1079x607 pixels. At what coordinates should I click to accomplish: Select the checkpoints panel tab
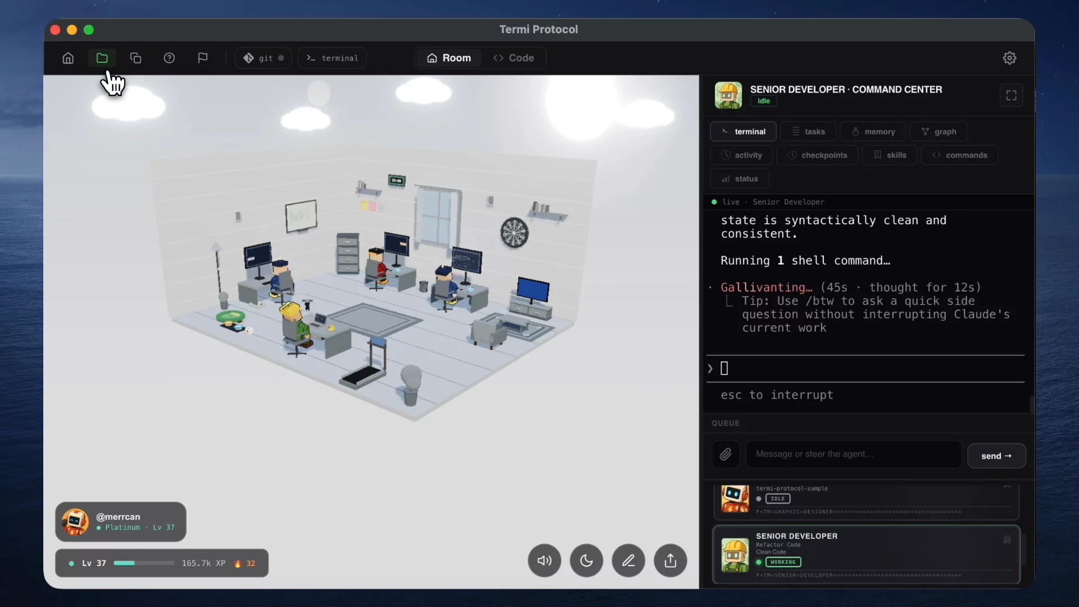click(x=818, y=155)
